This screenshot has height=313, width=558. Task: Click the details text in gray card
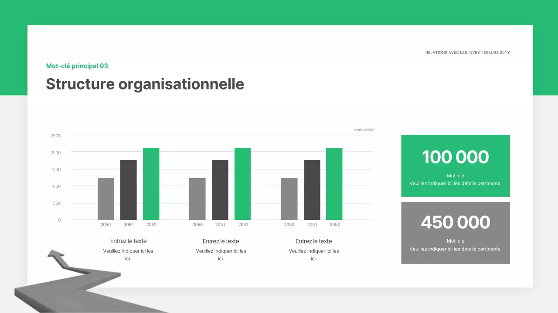[x=455, y=249]
